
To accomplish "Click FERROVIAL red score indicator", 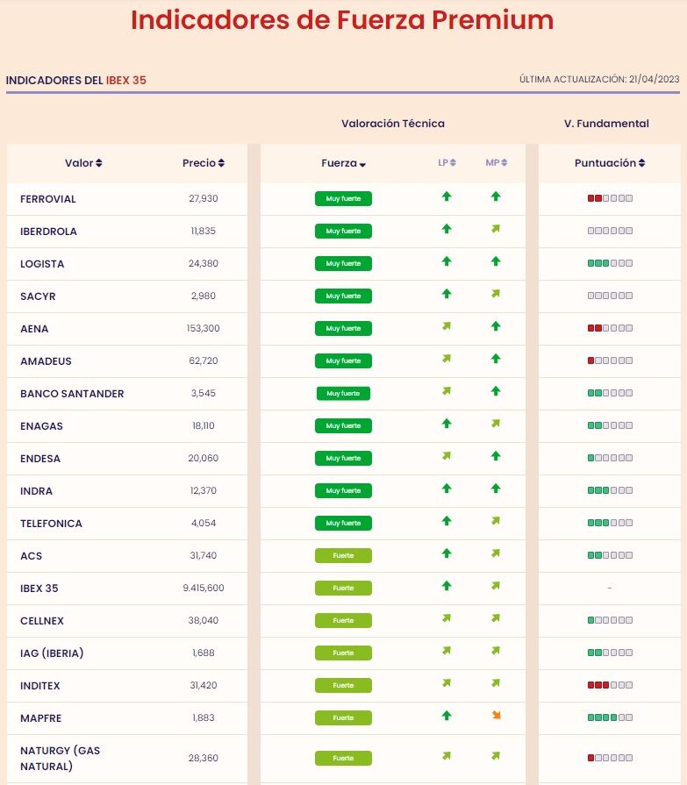I will [x=610, y=198].
